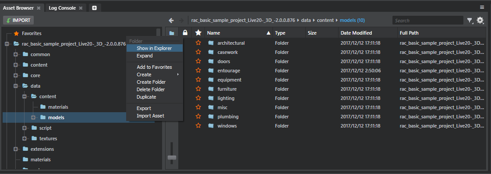This screenshot has height=174, width=491.
Task: Click the thumbnail size slider handle
Action: click(172, 157)
